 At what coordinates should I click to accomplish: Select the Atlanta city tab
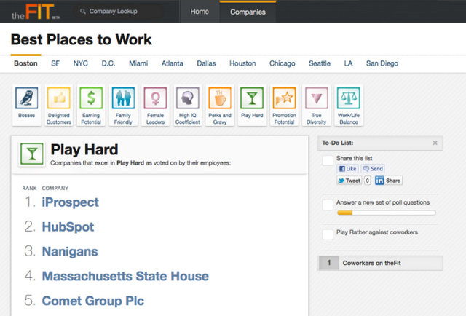click(x=173, y=63)
